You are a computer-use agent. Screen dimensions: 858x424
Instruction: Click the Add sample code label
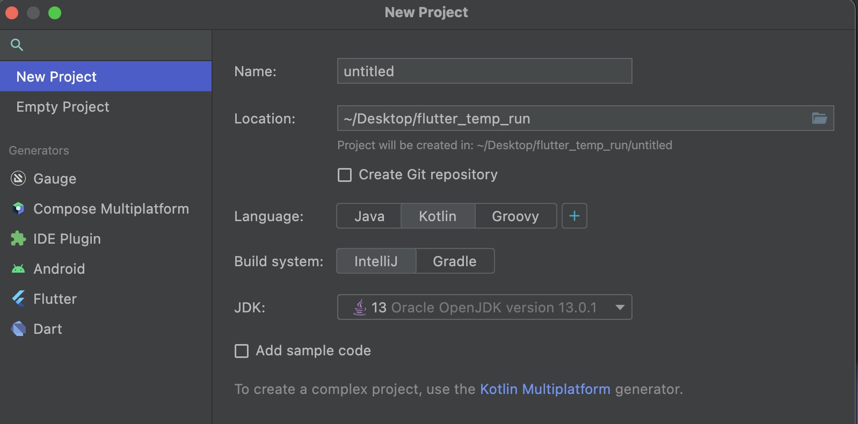(313, 350)
